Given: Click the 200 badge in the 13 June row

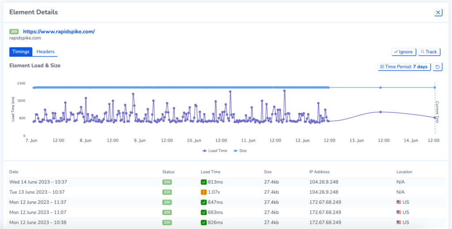Looking at the screenshot, I should coord(167,192).
